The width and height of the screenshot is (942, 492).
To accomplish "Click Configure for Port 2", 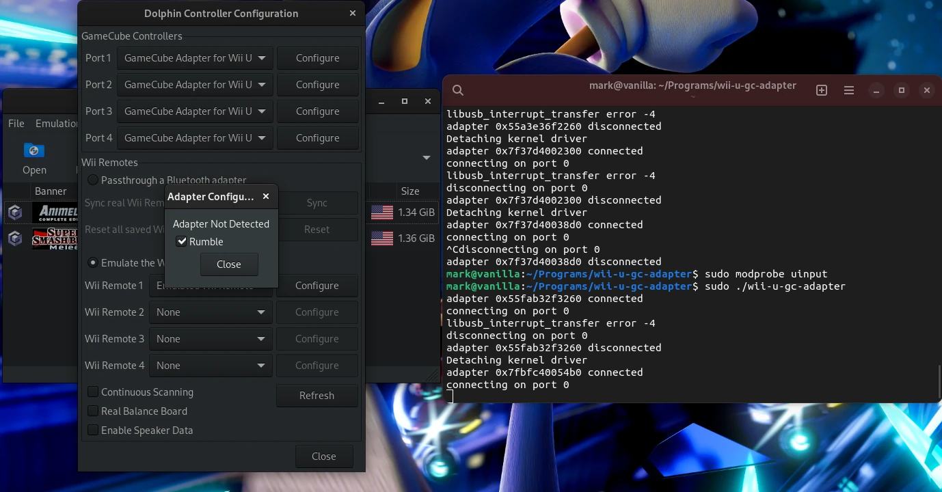I will click(x=317, y=85).
